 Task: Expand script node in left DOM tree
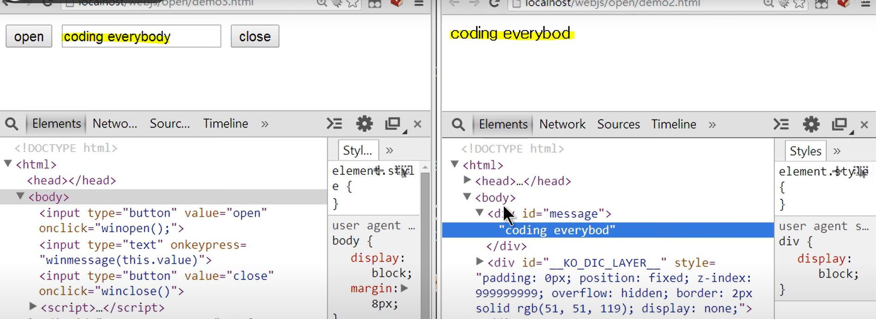coord(33,306)
